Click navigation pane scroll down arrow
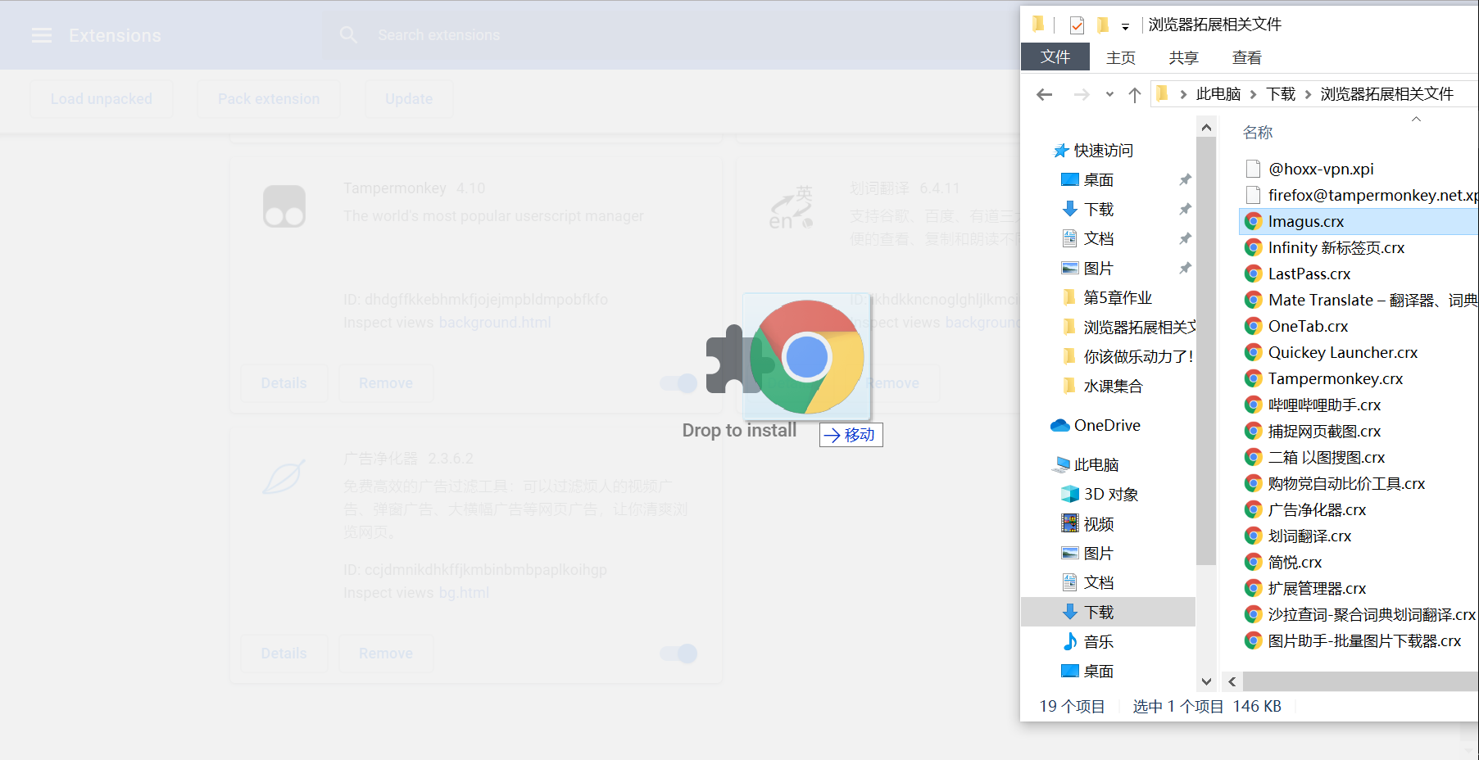The width and height of the screenshot is (1479, 760). [x=1205, y=681]
